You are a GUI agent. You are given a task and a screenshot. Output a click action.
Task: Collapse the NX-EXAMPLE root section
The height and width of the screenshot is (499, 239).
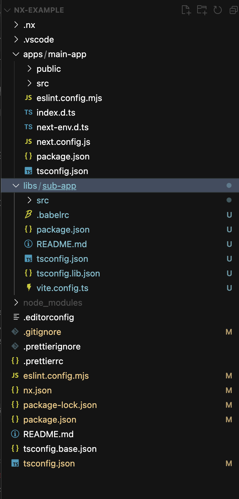pyautogui.click(x=7, y=10)
